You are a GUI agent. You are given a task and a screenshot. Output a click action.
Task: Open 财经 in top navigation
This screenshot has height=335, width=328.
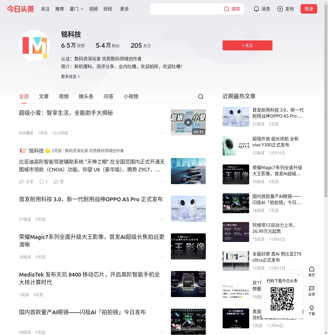point(108,9)
